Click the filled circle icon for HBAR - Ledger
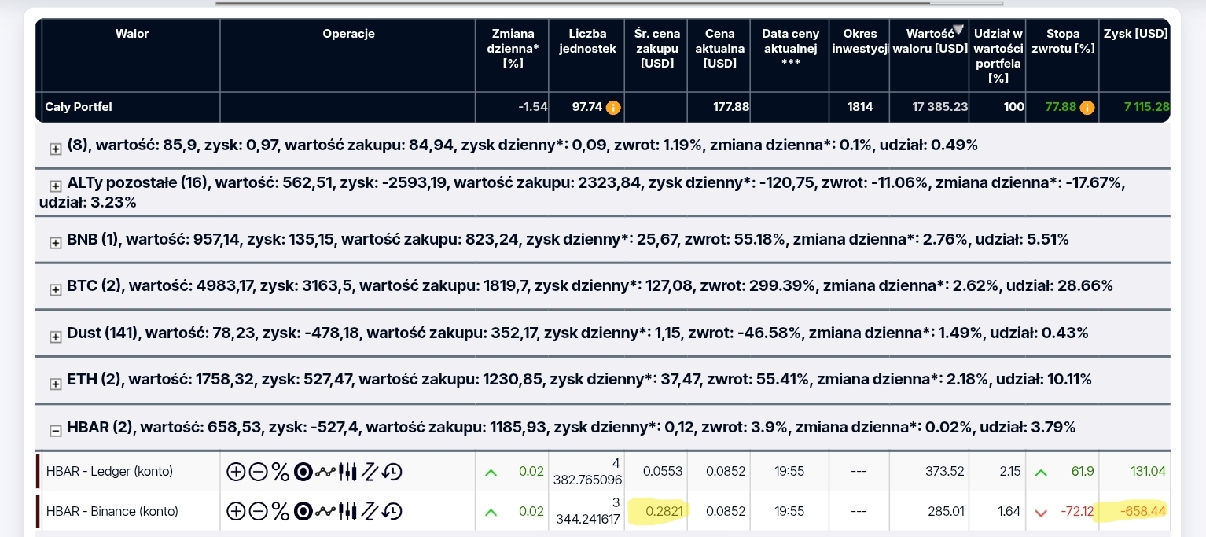Image resolution: width=1206 pixels, height=537 pixels. click(x=303, y=472)
